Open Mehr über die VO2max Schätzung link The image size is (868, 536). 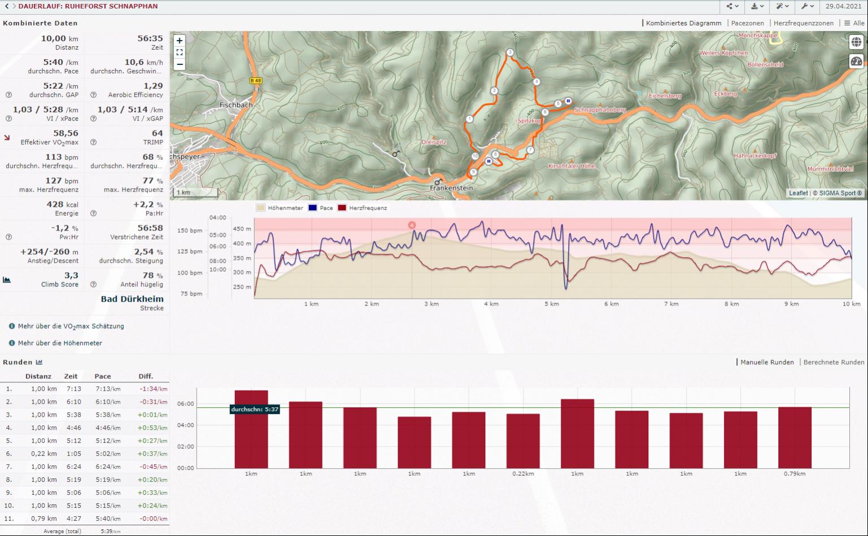tap(71, 326)
